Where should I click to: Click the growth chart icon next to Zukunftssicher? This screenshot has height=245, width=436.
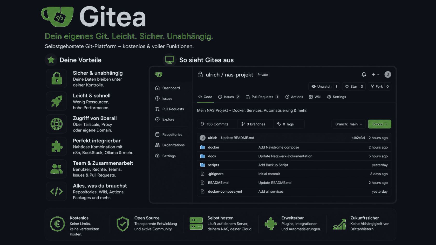tap(339, 224)
